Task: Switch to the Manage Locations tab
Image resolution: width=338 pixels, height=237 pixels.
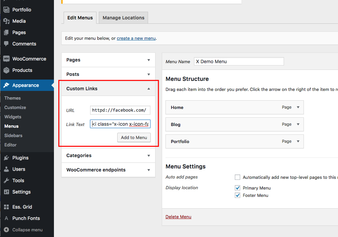Action: click(123, 17)
